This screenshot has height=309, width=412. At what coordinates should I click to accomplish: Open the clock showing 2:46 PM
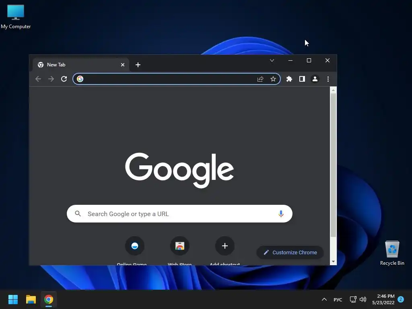click(x=383, y=299)
